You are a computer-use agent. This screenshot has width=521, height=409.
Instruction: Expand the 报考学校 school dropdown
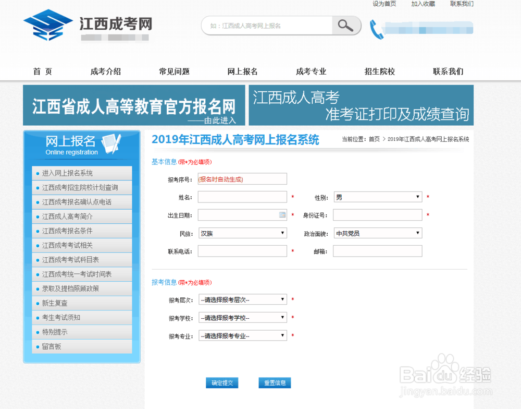243,318
